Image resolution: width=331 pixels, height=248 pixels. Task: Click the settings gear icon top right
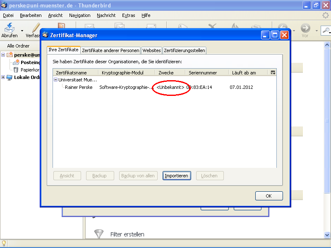[325, 15]
